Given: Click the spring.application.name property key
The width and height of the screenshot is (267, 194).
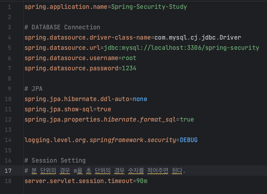Looking at the screenshot, I should 66,7.
